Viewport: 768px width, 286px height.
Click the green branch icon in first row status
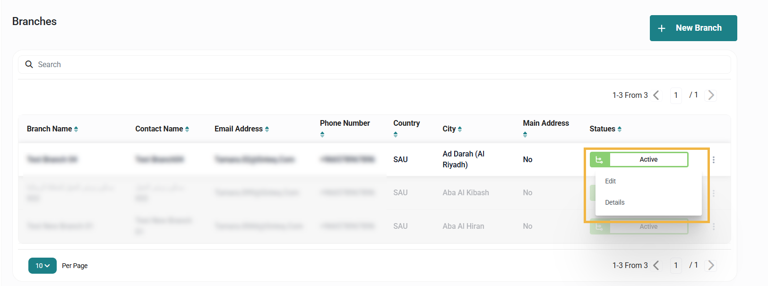[x=600, y=160]
